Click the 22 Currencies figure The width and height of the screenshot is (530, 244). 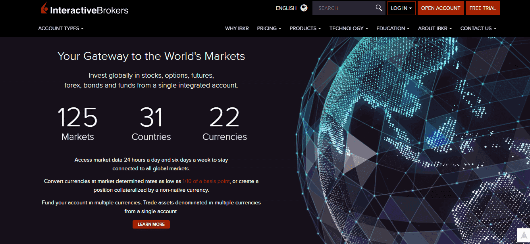coord(225,124)
